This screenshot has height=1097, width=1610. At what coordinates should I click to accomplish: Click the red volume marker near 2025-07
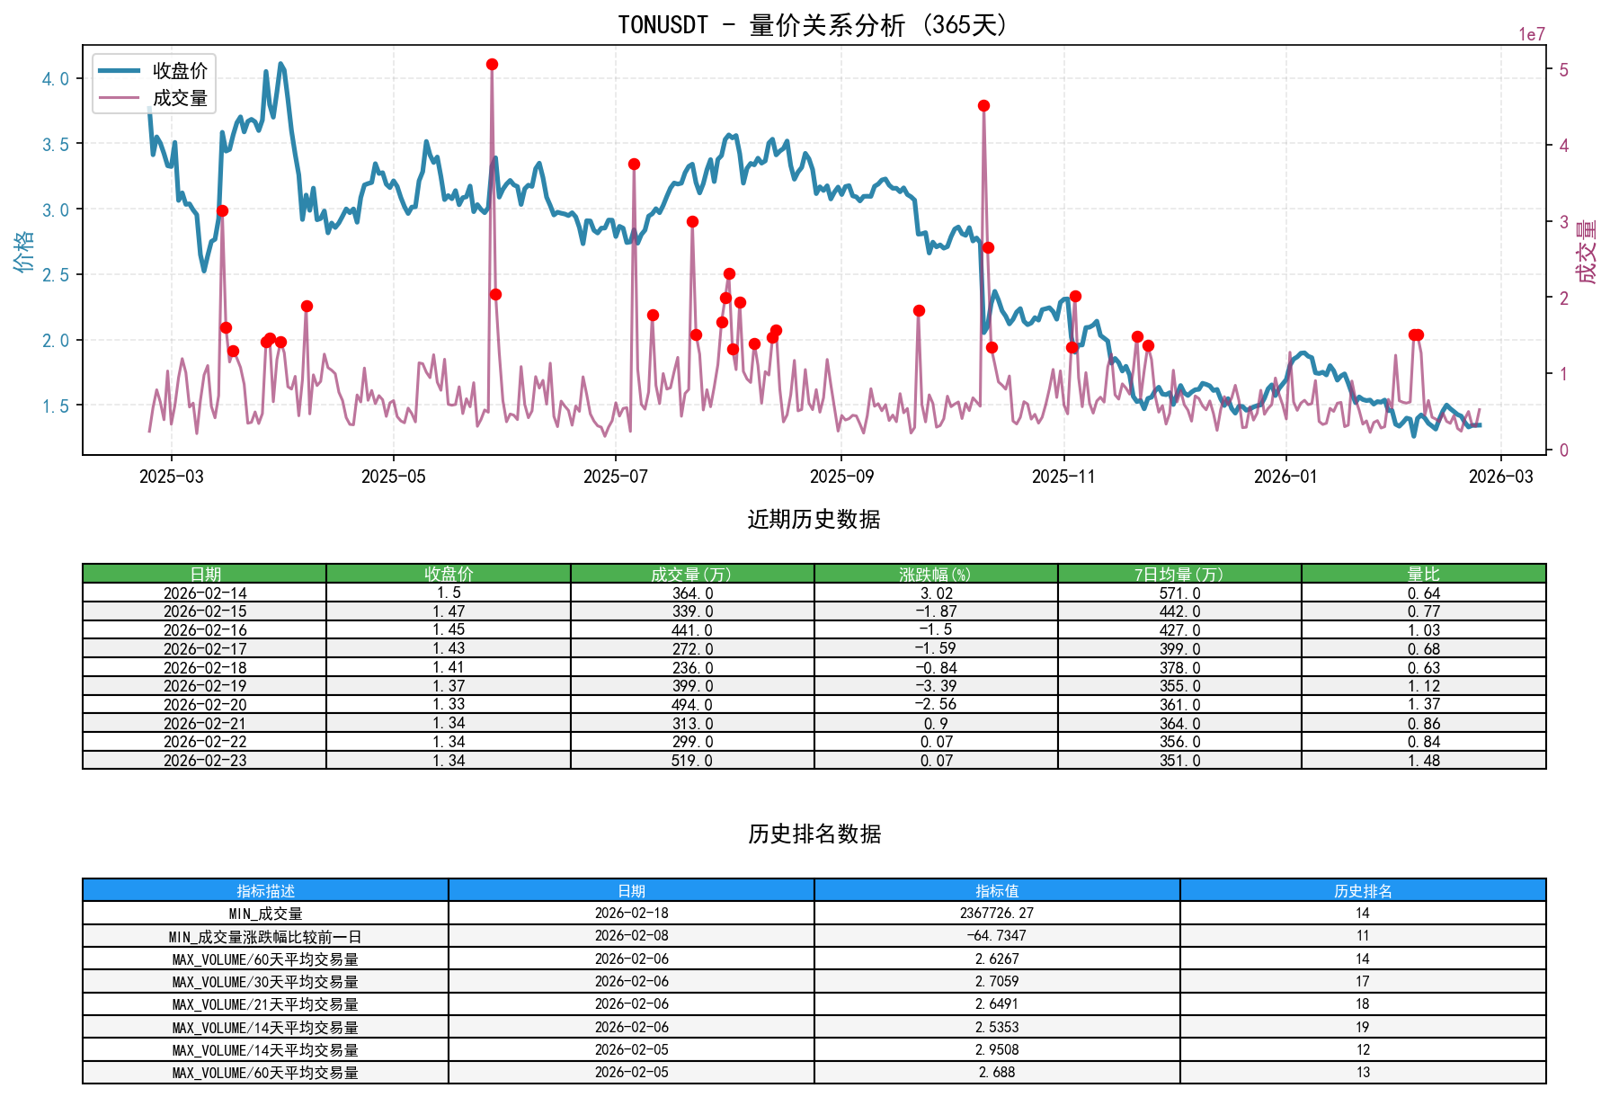(633, 163)
